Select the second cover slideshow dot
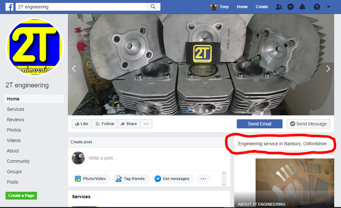The width and height of the screenshot is (341, 208). (194, 111)
